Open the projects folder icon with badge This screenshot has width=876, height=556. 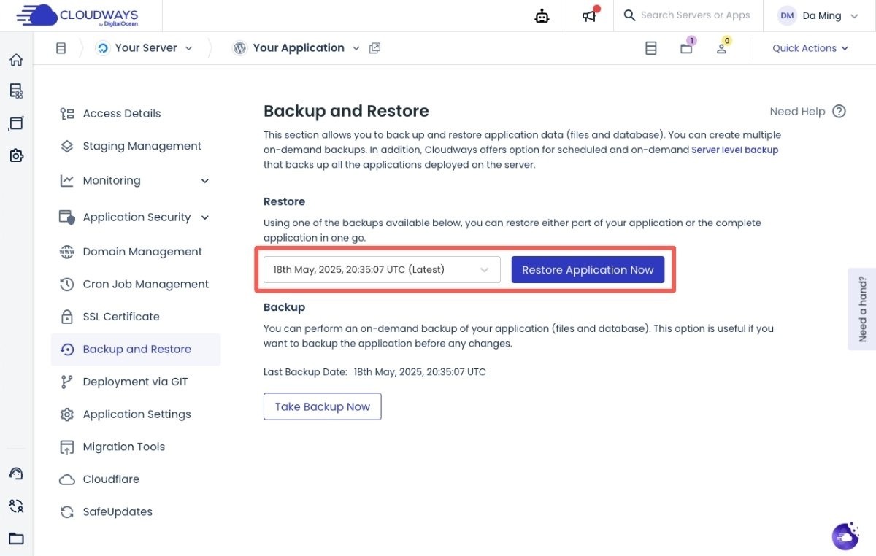[x=686, y=48]
